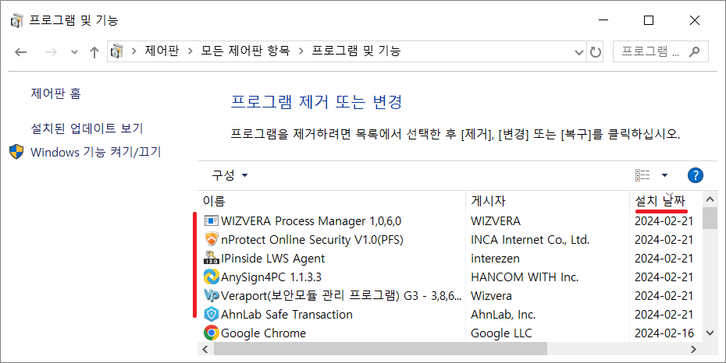Viewport: 726px width, 363px height.
Task: Click uppercase WIZVERA publisher cell
Action: (496, 220)
